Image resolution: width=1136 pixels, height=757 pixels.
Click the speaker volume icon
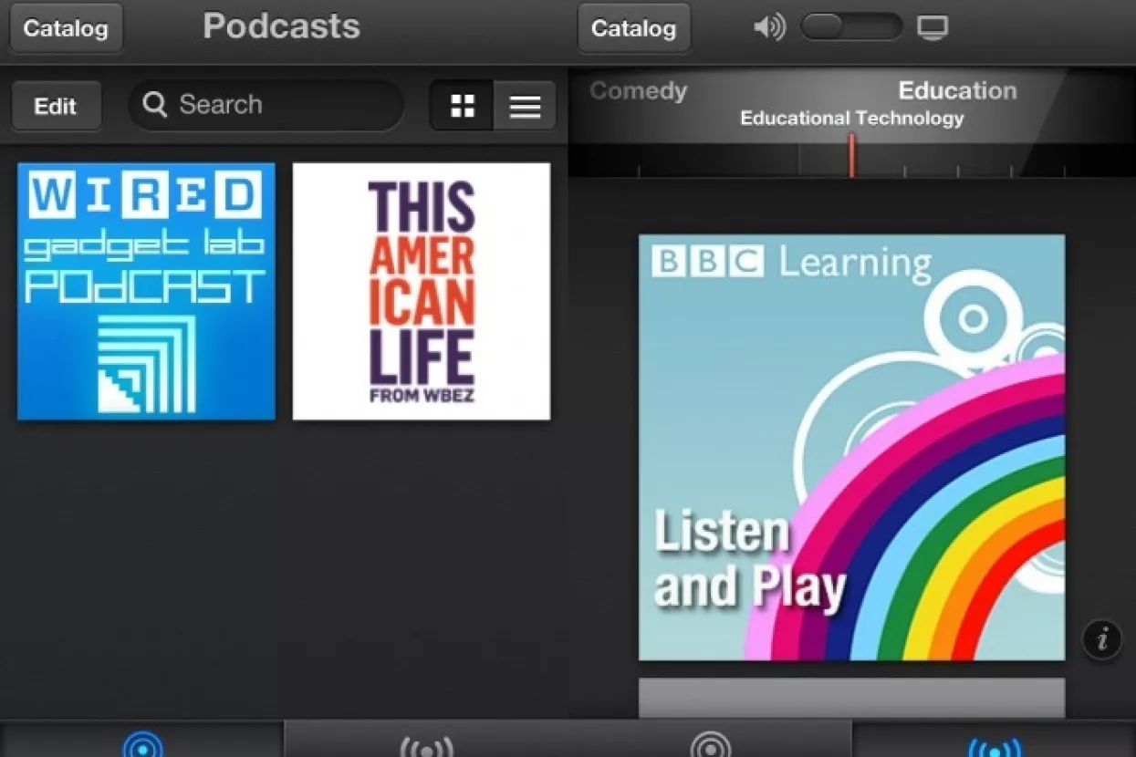pyautogui.click(x=769, y=27)
